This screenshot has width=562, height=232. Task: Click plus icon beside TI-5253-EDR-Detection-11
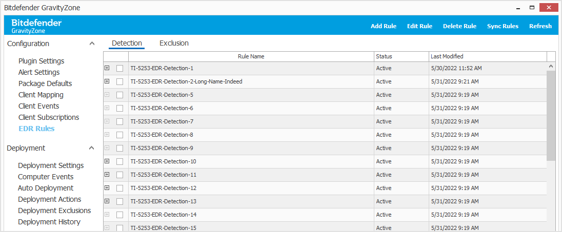click(107, 174)
